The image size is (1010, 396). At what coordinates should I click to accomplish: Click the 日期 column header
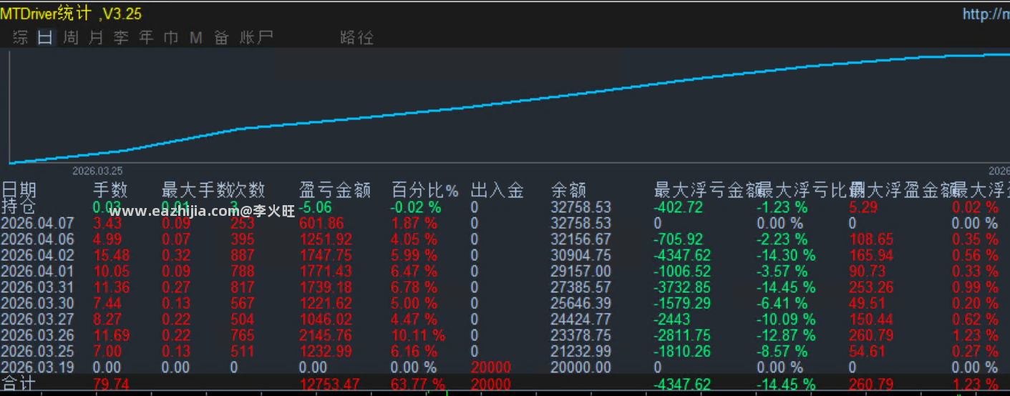(19, 190)
